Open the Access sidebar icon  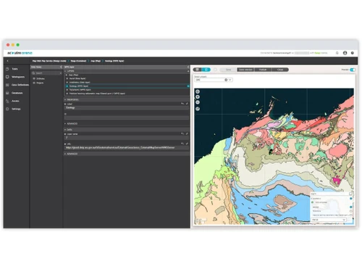(x=7, y=101)
